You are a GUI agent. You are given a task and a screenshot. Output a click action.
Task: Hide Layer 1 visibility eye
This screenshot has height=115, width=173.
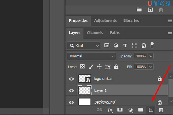(x=72, y=91)
